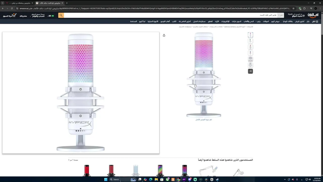Click Chrome icon in taskbar
Screen dimensions: 323x182
(178, 179)
